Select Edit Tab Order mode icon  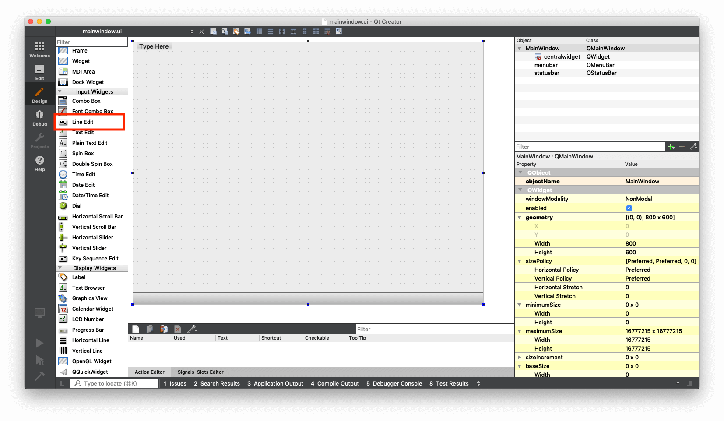pos(247,31)
